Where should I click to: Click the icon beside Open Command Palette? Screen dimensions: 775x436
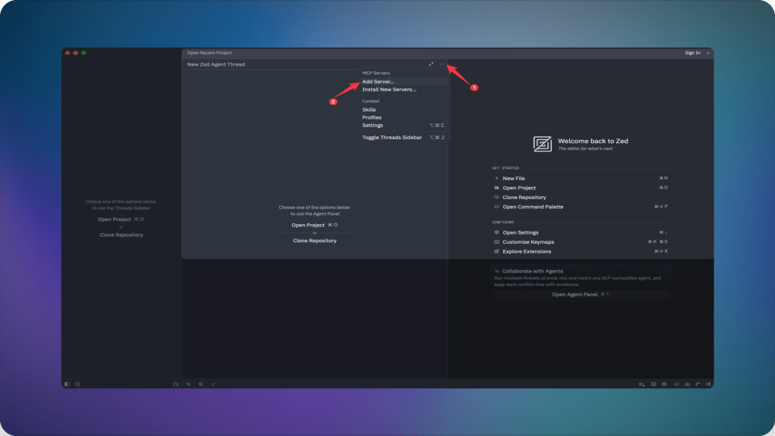[496, 207]
